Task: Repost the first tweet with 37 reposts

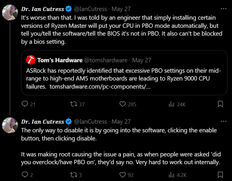Action: [x=77, y=104]
